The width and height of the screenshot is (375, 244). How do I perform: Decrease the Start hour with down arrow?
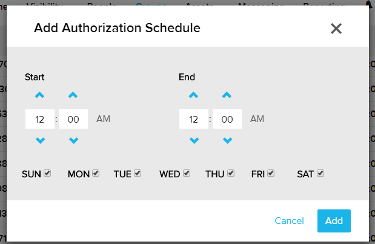[40, 141]
